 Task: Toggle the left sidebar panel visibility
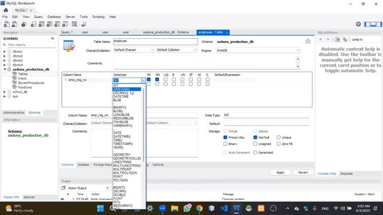coord(367,24)
